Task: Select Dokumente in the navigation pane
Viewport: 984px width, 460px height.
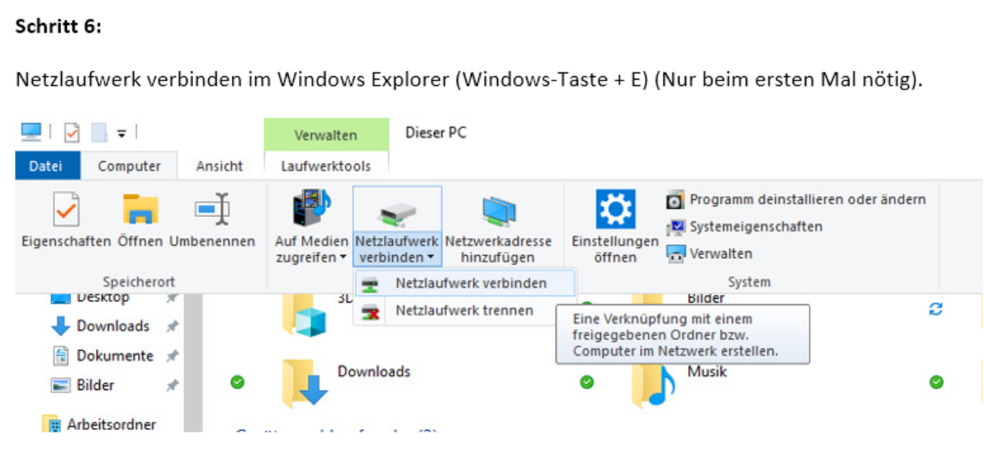Action: [x=114, y=356]
